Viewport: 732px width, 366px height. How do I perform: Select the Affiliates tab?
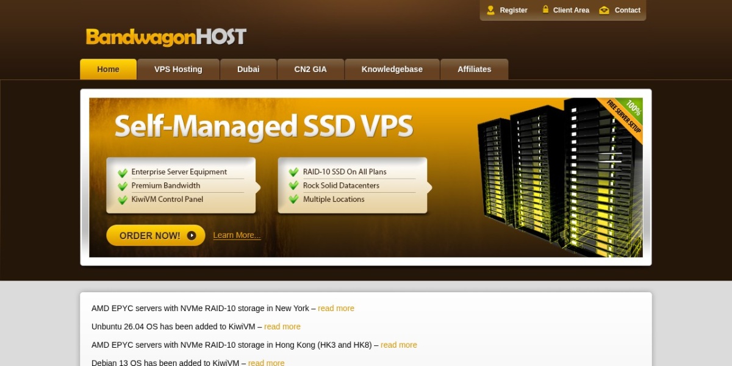pyautogui.click(x=475, y=70)
